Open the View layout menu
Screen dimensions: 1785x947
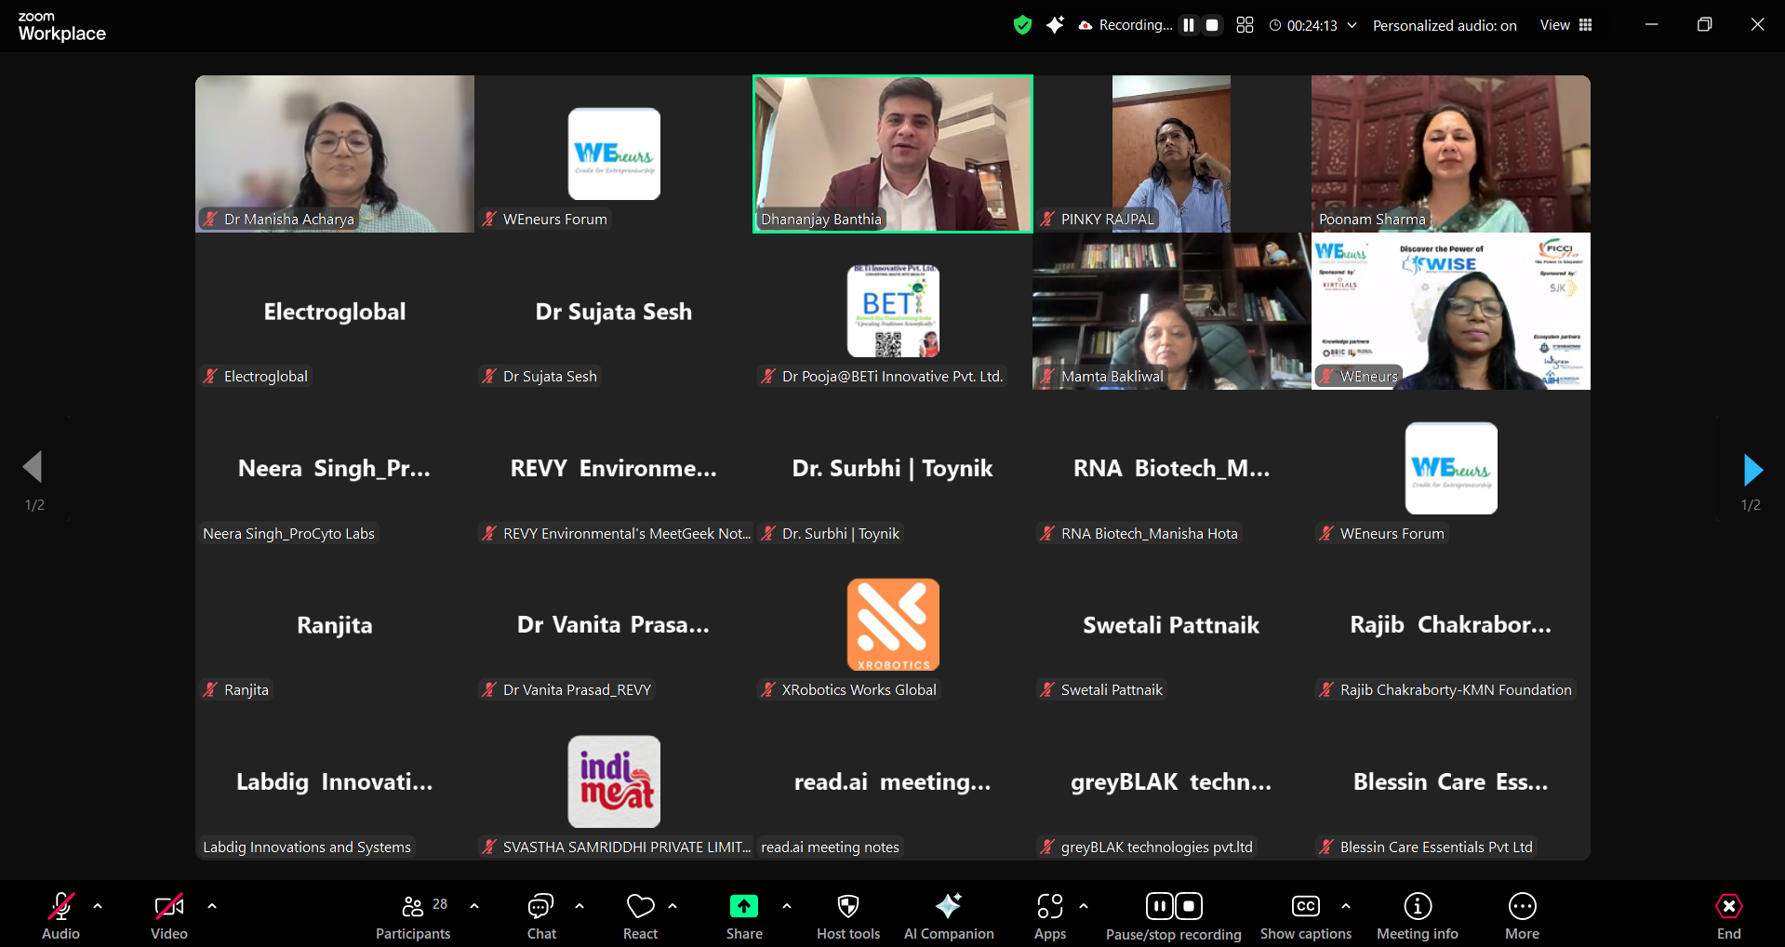click(x=1566, y=25)
